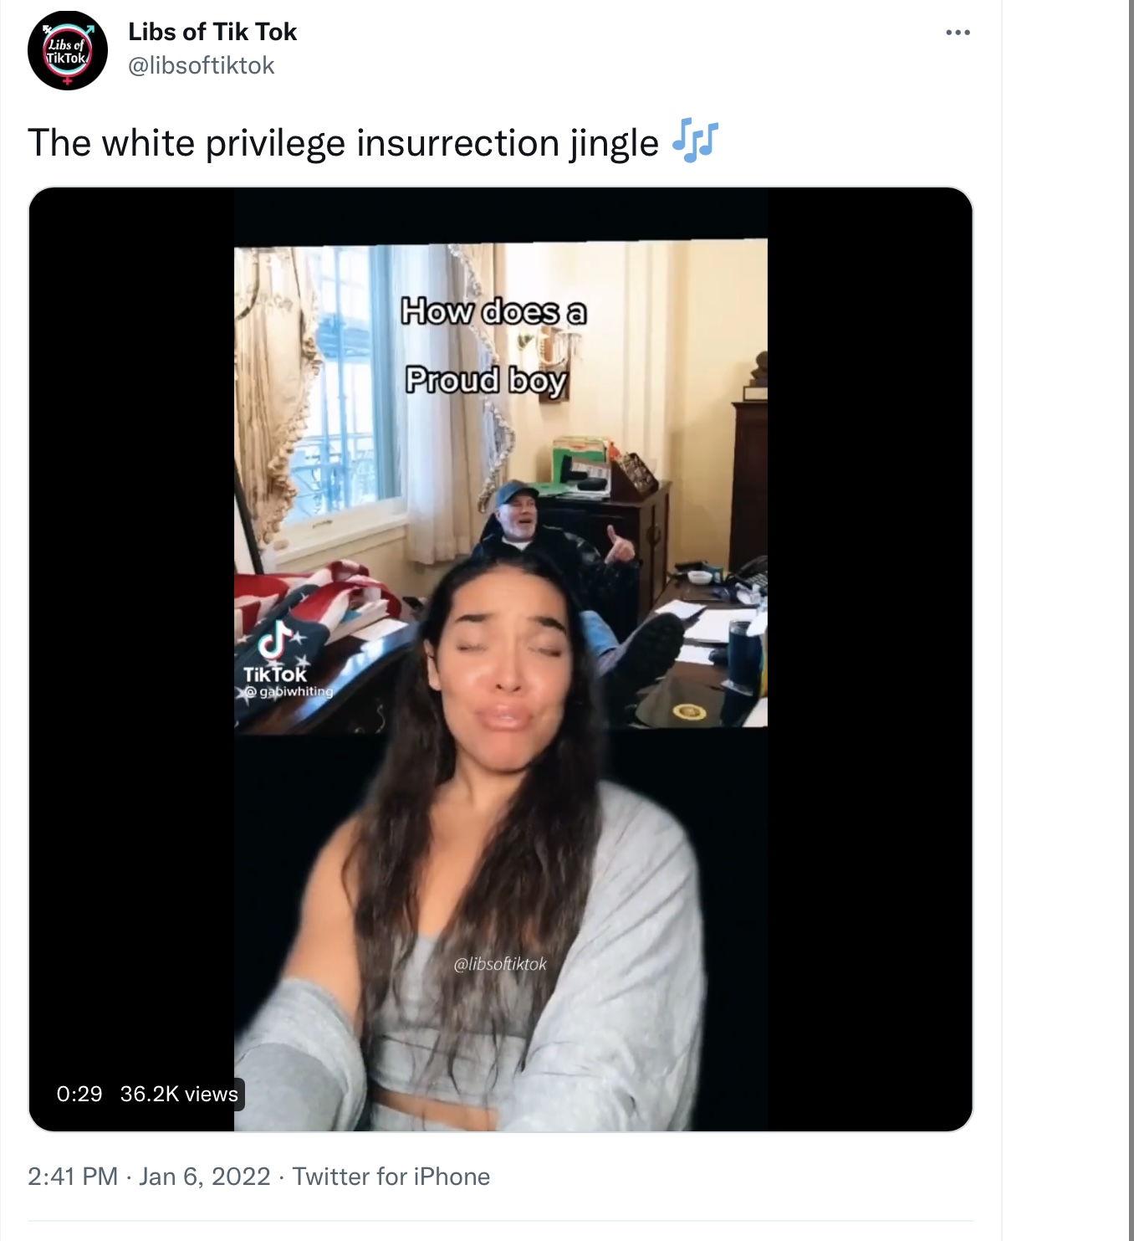Click the tweet text about insurrection jingle
1139x1241 pixels.
343,142
